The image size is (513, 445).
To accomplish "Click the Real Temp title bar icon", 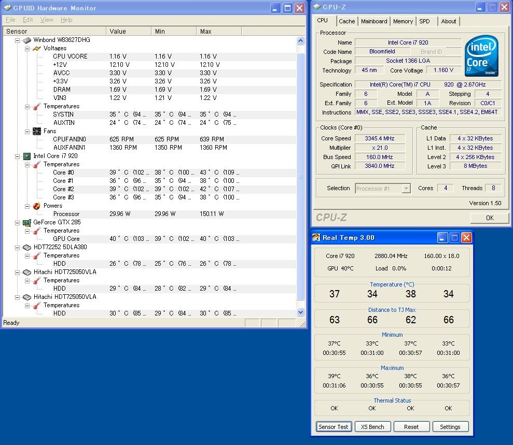I will (x=316, y=238).
